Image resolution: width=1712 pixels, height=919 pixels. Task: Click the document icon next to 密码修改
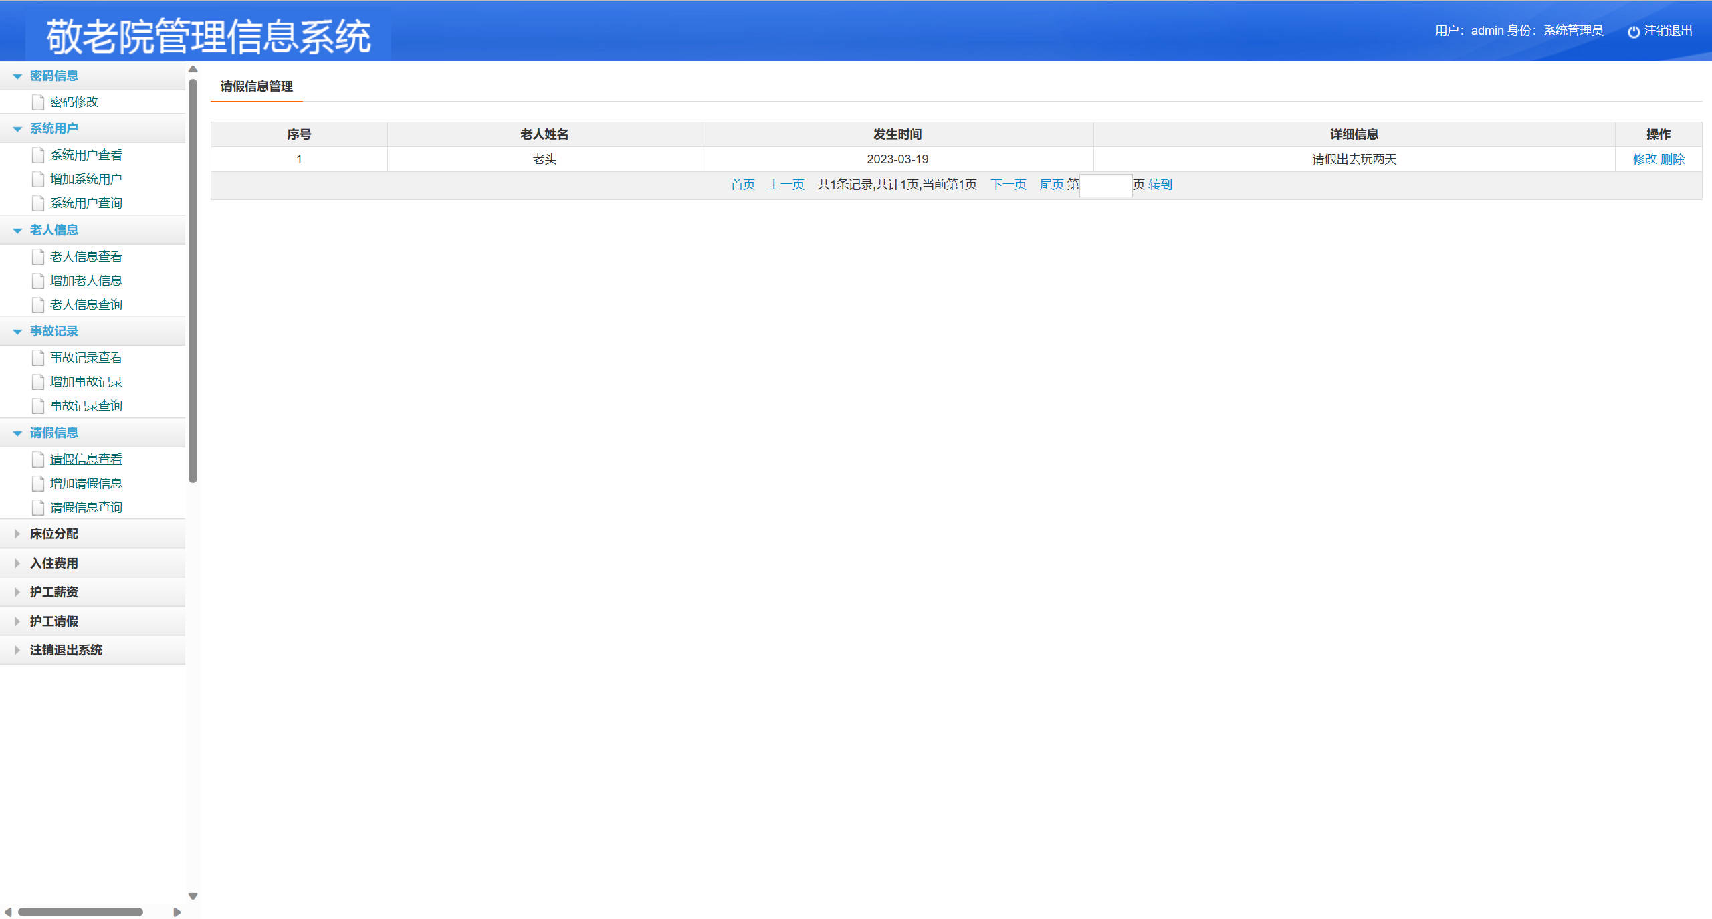[x=38, y=102]
